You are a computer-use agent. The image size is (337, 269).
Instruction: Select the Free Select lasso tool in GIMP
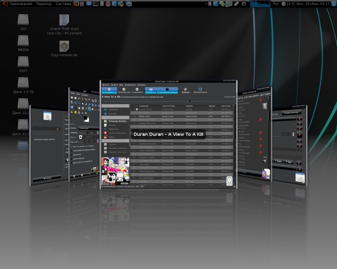[x=79, y=98]
